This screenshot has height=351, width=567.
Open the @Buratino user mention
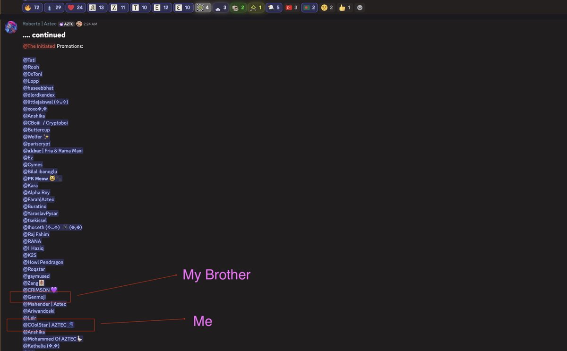point(34,206)
